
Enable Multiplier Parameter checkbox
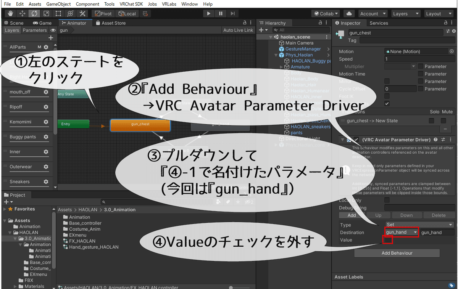click(x=420, y=66)
